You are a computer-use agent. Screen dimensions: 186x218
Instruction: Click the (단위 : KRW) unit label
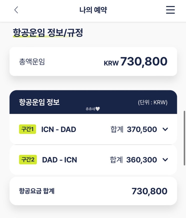pyautogui.click(x=152, y=102)
